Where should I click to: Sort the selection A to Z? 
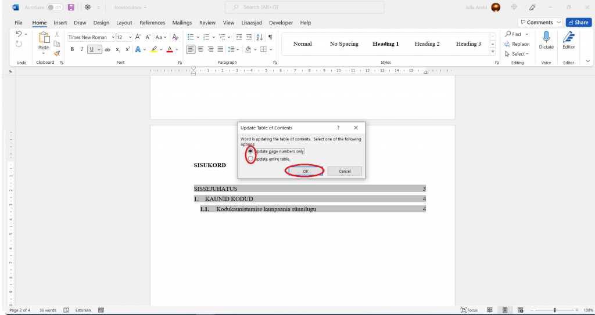(260, 37)
